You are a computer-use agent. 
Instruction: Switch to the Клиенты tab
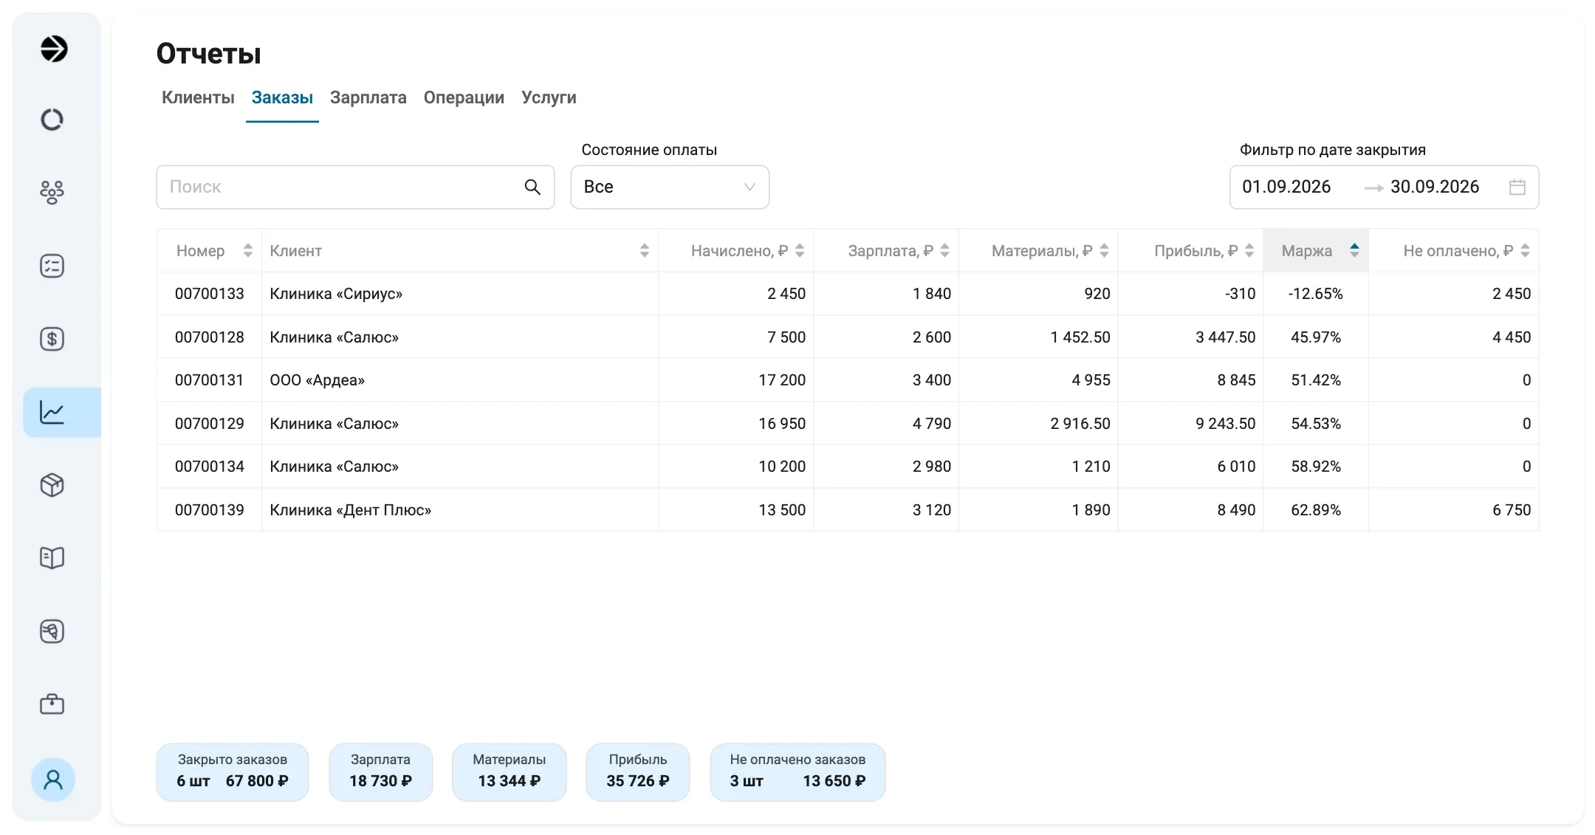198,97
